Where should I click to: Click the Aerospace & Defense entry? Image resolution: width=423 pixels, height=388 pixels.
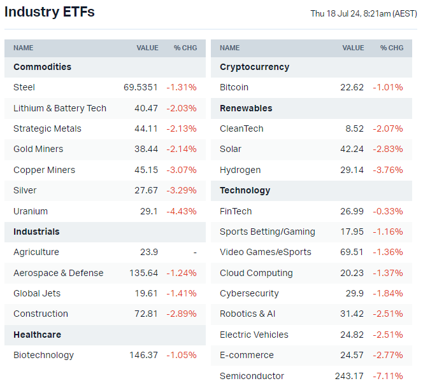pos(58,273)
